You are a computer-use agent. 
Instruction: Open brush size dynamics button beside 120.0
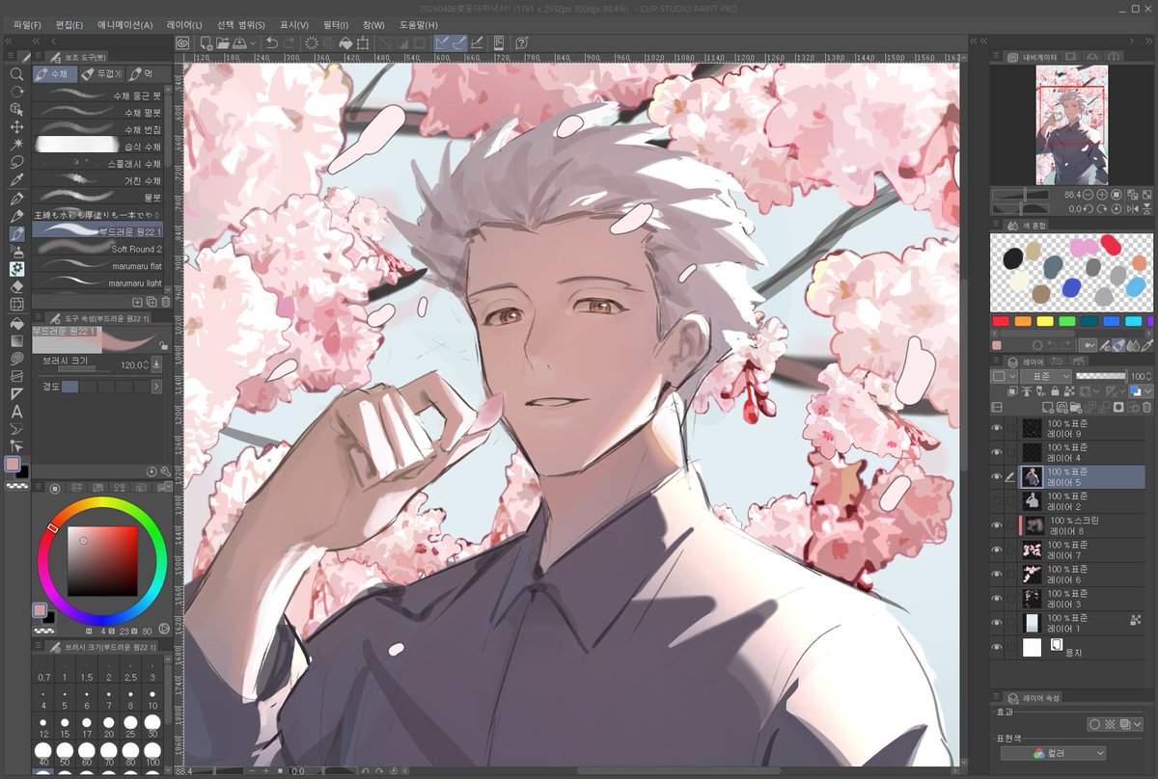pos(156,364)
